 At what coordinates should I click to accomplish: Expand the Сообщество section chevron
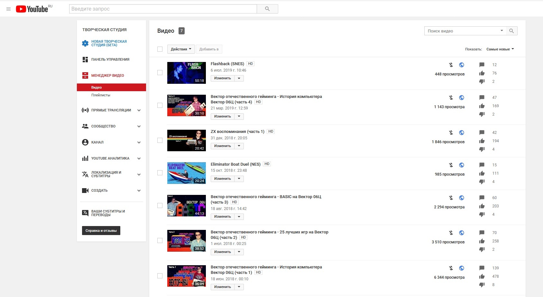pos(139,126)
